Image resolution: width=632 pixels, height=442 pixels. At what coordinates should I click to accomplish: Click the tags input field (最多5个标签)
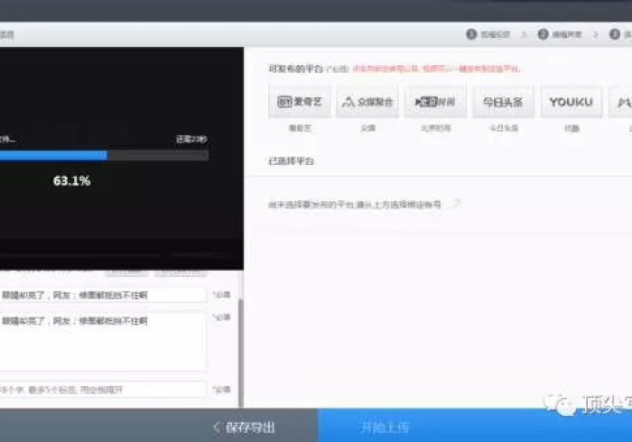point(103,390)
